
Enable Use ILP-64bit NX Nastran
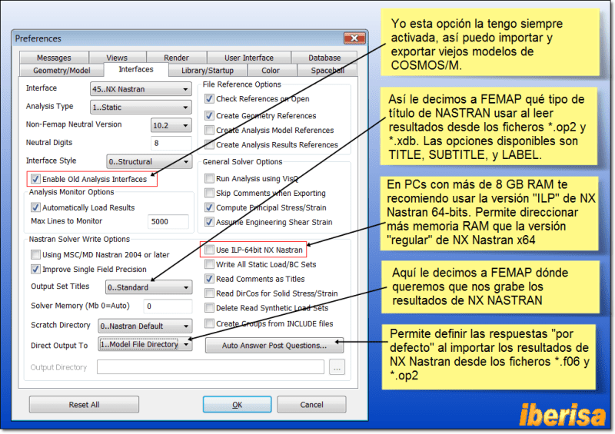tap(209, 250)
